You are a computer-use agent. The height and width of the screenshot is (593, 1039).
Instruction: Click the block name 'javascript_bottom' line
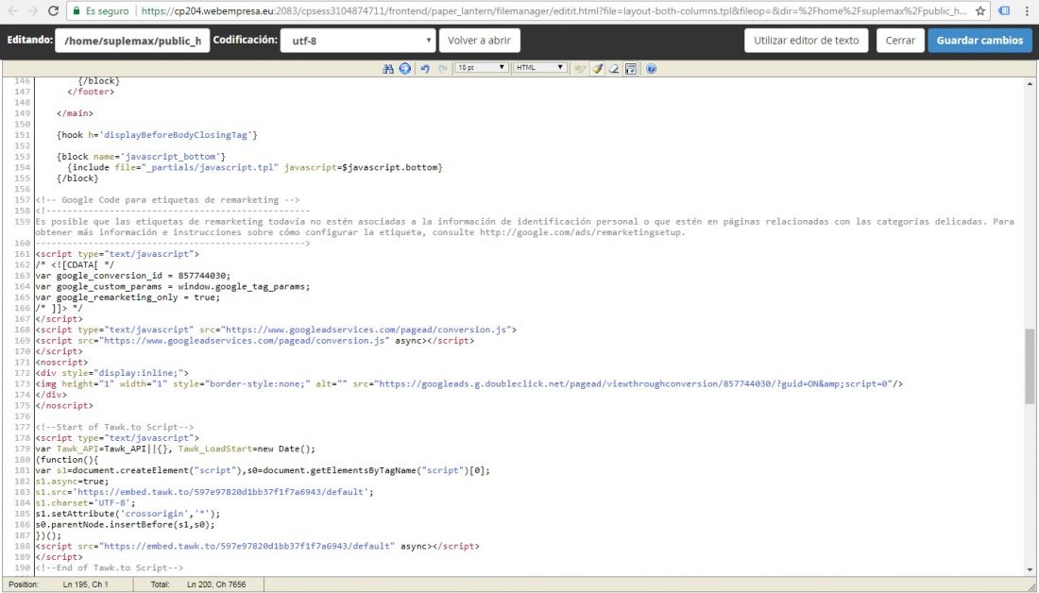point(141,157)
